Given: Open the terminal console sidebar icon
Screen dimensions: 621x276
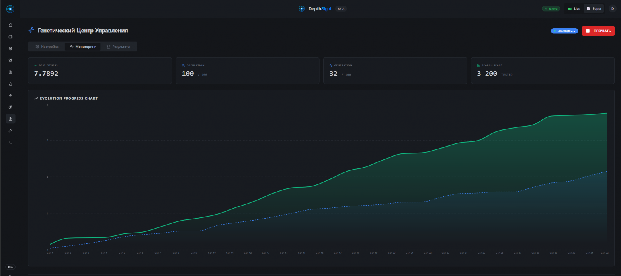Looking at the screenshot, I should pos(10,142).
